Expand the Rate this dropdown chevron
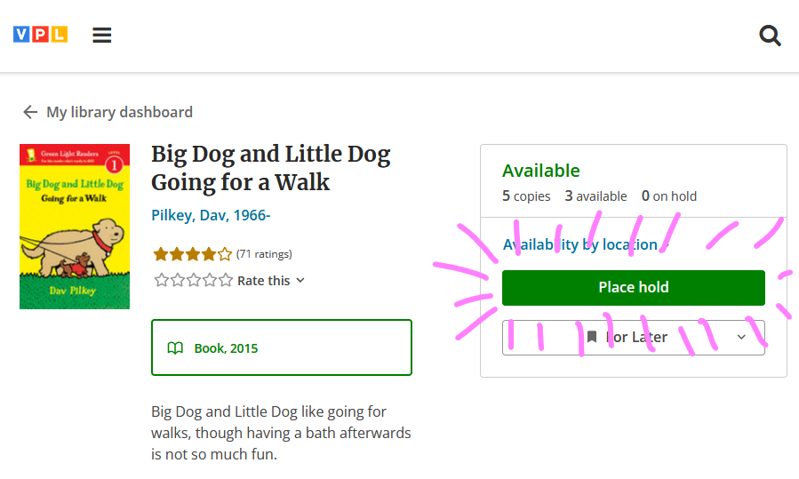The width and height of the screenshot is (799, 479). click(x=300, y=281)
